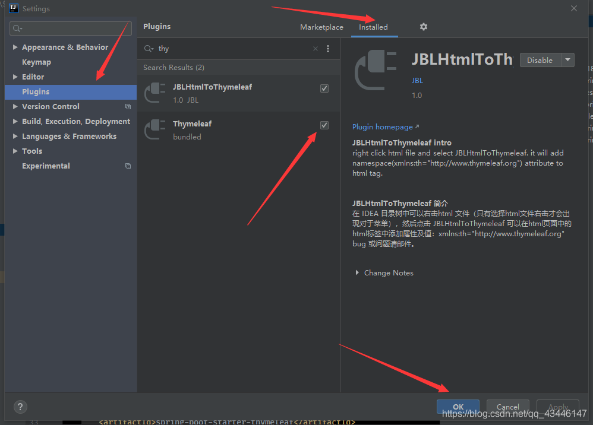Screen dimensions: 593x425
Task: Click the Disable plugin button
Action: 540,60
